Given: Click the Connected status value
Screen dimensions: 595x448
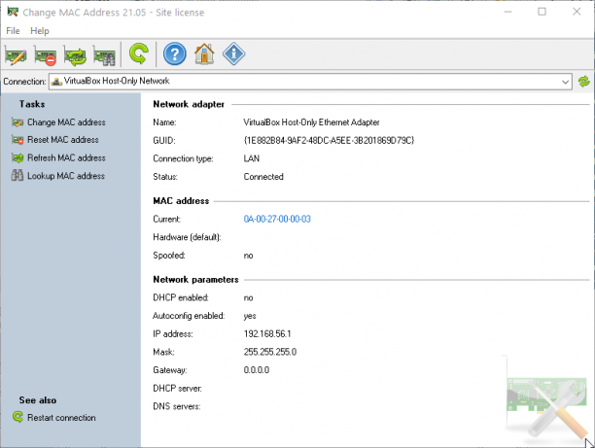Looking at the screenshot, I should click(263, 177).
